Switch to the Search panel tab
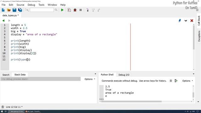 (x=6, y=75)
